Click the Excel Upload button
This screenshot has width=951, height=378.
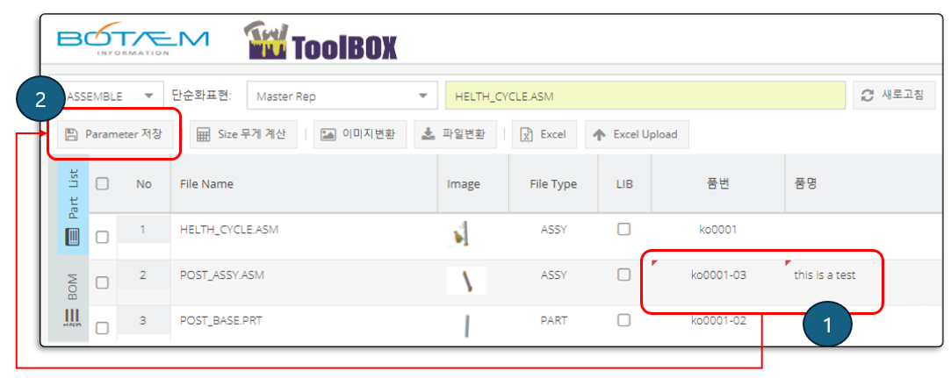tap(637, 134)
